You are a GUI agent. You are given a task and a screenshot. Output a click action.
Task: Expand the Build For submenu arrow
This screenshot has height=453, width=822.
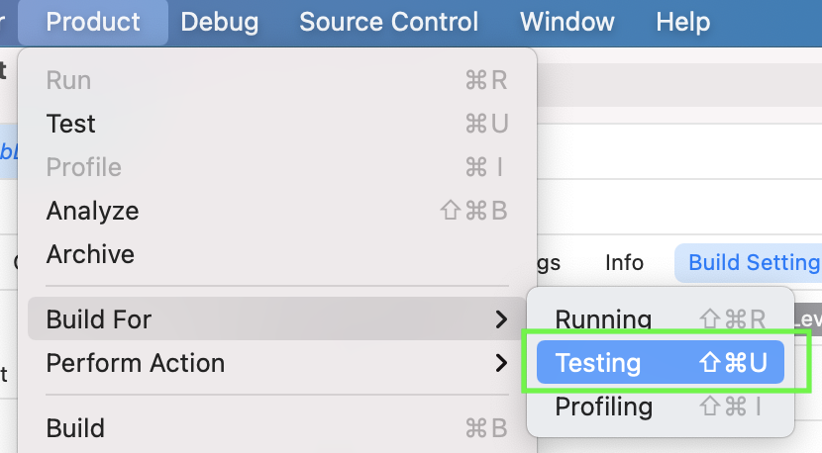501,319
